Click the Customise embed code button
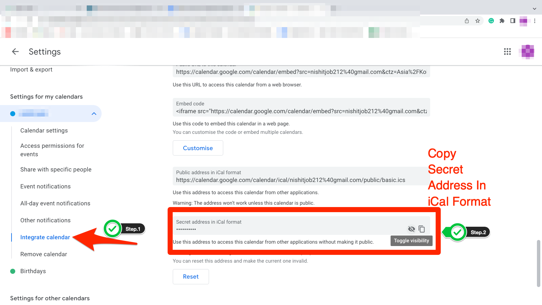 click(x=198, y=148)
